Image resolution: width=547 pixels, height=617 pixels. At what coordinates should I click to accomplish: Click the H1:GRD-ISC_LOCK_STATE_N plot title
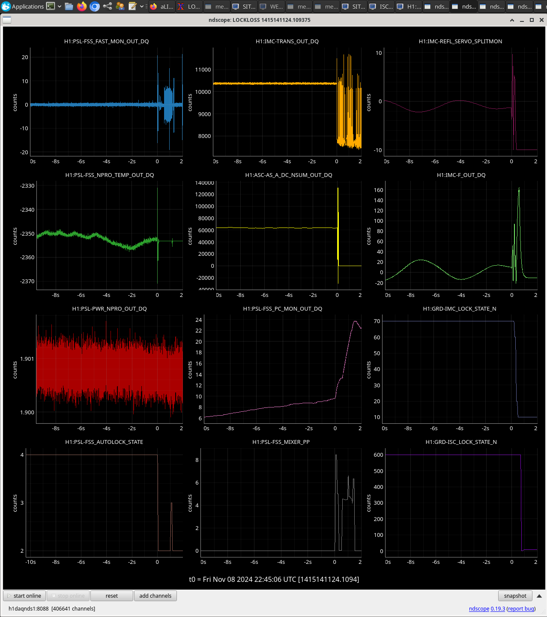[x=461, y=442]
